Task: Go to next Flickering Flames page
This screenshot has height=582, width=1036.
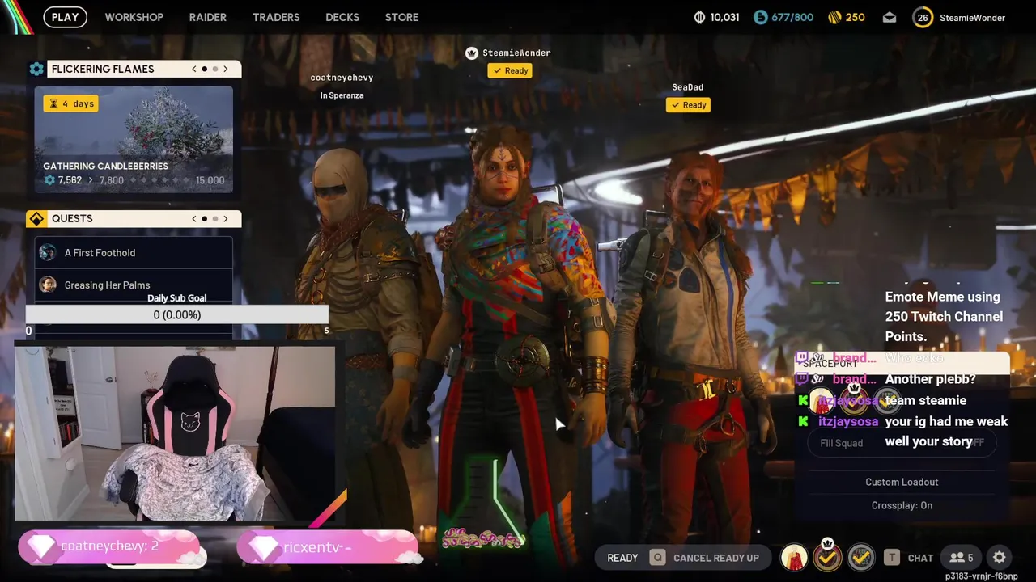Action: pos(226,69)
